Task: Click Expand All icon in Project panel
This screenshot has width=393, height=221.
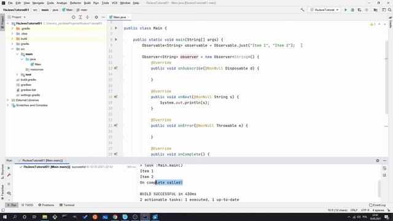Action: (x=80, y=17)
